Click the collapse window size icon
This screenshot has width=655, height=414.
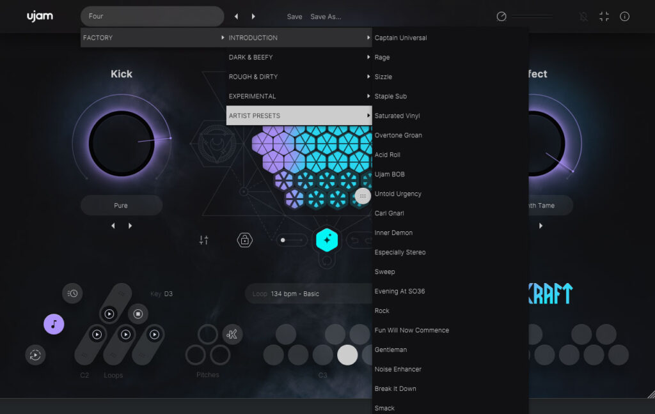click(x=604, y=16)
